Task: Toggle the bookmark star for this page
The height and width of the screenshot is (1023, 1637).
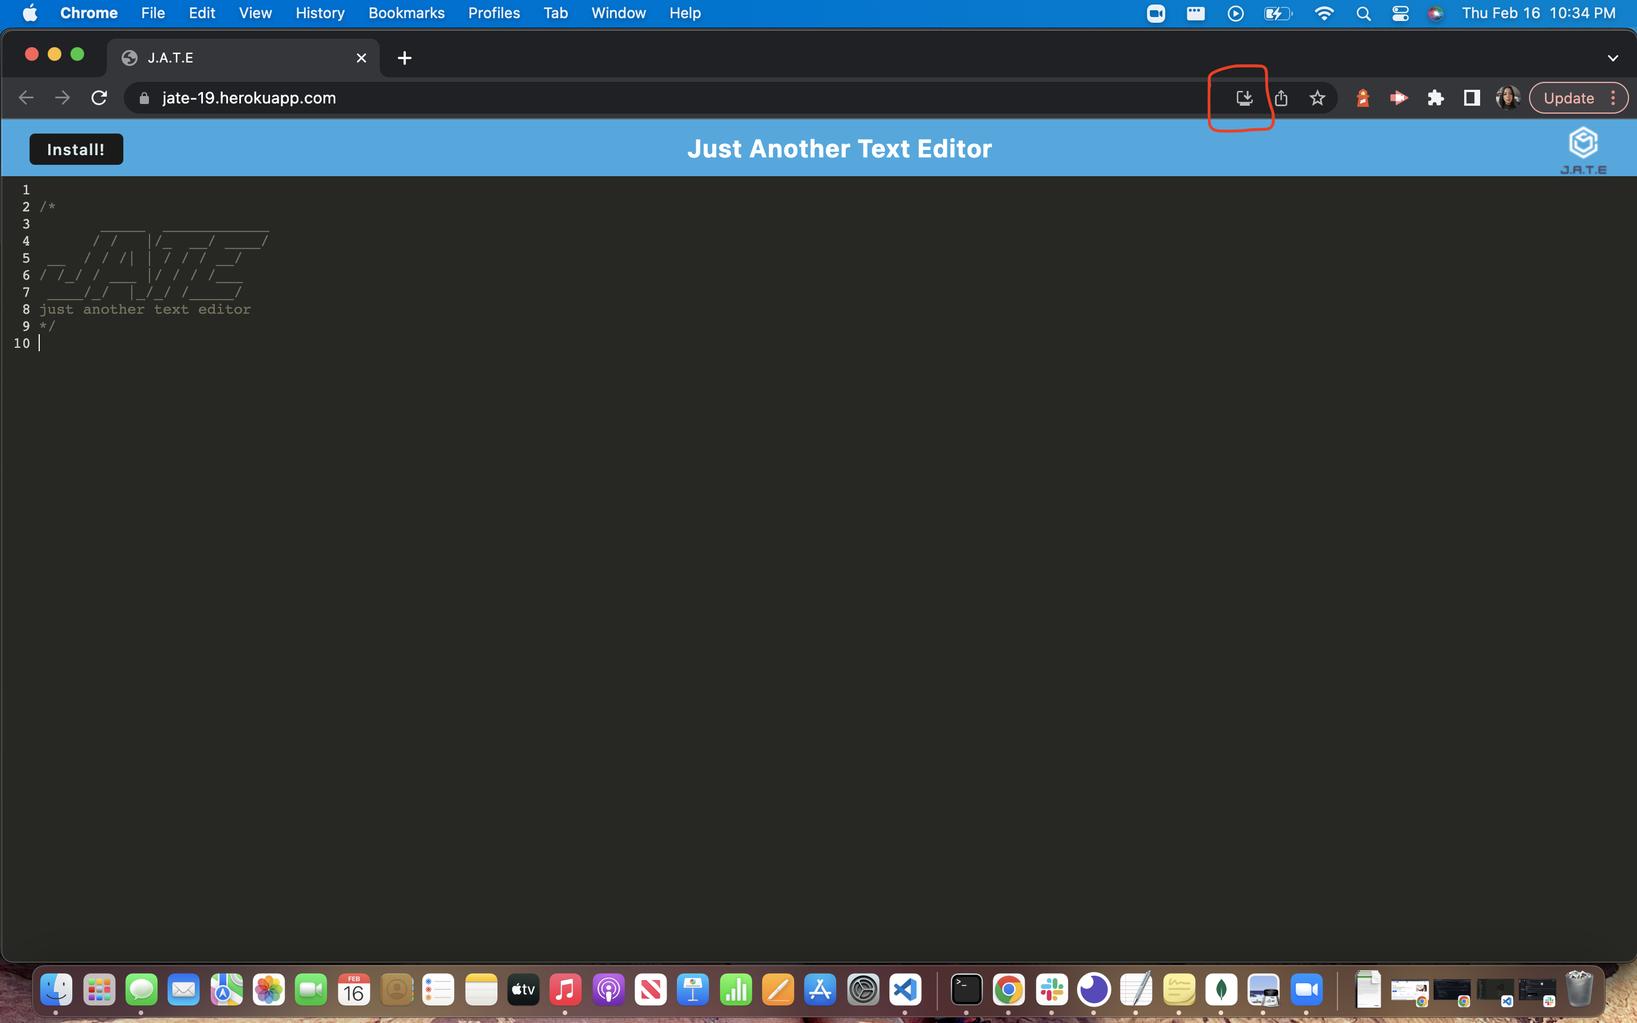Action: (1317, 97)
